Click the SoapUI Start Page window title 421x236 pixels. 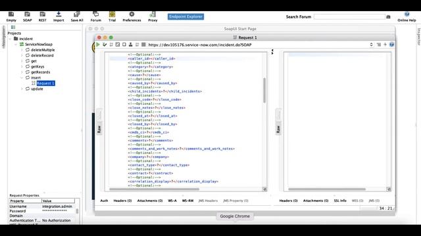240,29
